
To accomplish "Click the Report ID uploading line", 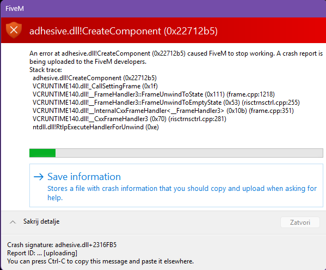I will pos(42,253).
